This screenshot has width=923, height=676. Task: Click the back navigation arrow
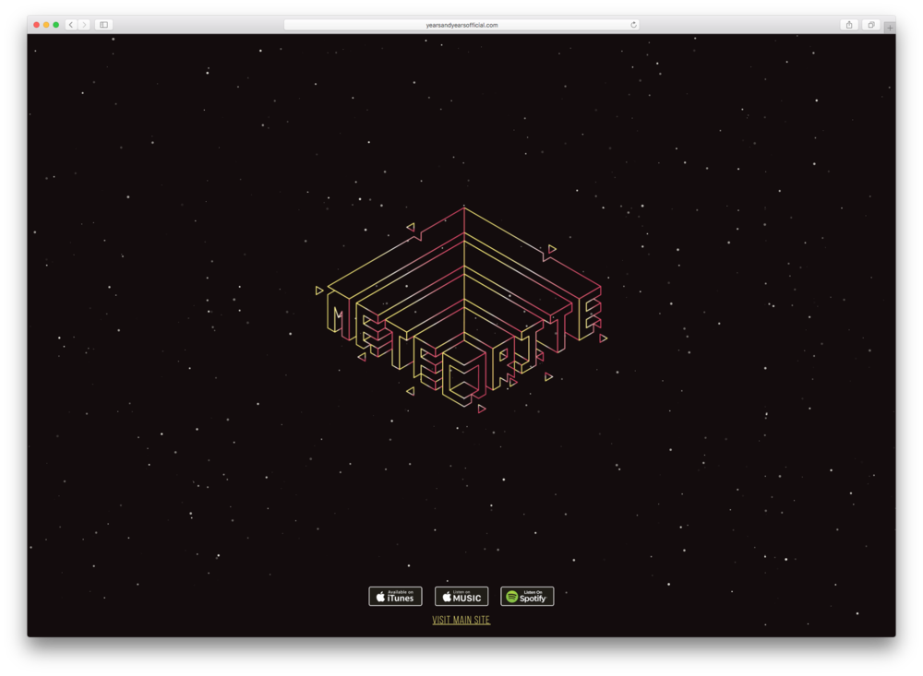72,25
